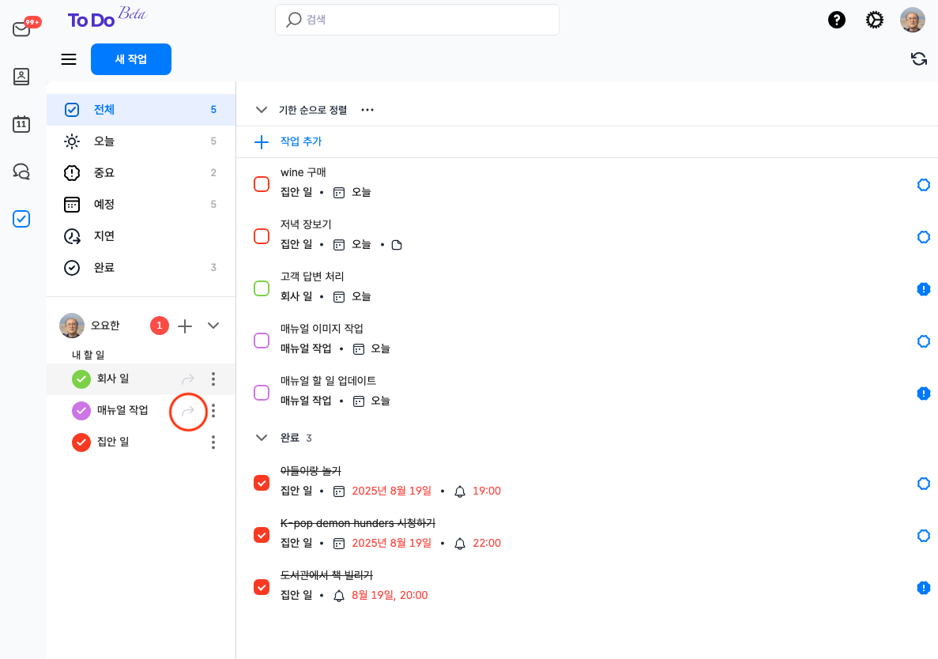
Task: Open the settings gear icon
Action: [x=875, y=20]
